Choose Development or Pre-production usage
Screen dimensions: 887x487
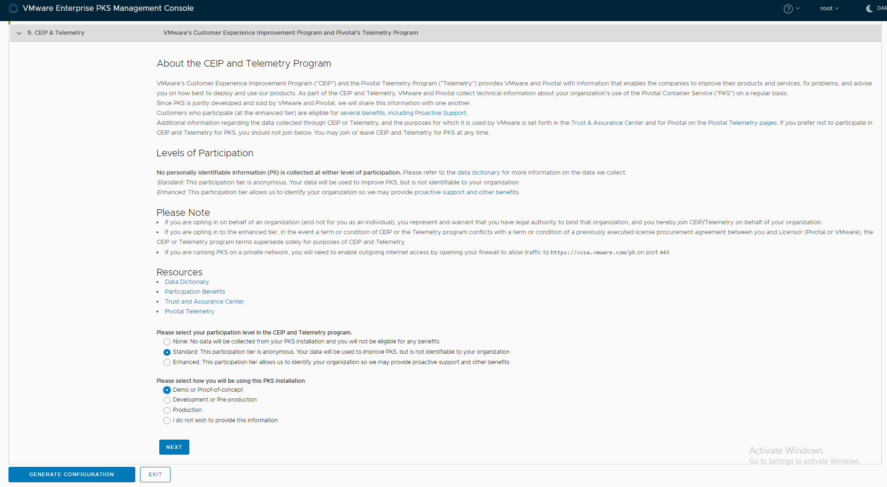(x=167, y=400)
